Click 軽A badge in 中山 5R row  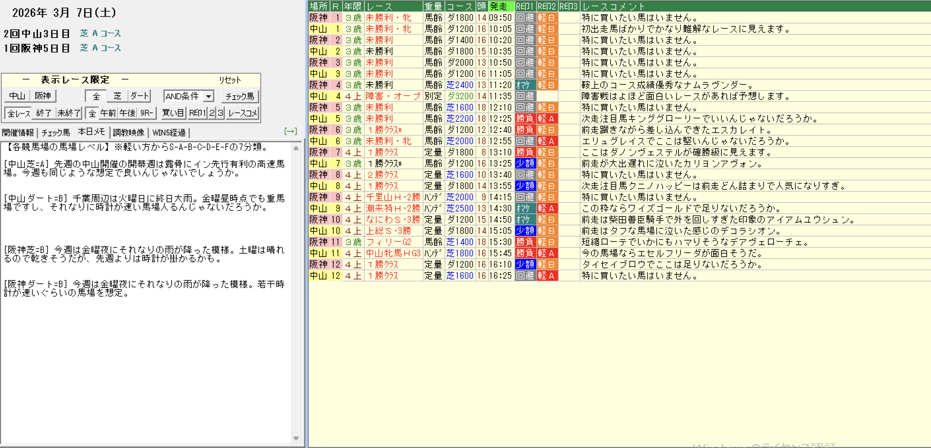(x=547, y=119)
